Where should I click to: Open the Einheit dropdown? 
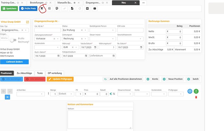(x=71, y=94)
